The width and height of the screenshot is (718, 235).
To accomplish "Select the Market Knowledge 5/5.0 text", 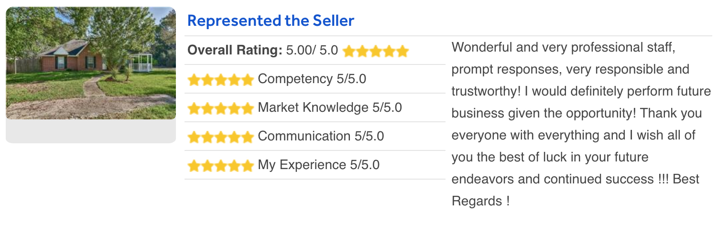I will [330, 107].
